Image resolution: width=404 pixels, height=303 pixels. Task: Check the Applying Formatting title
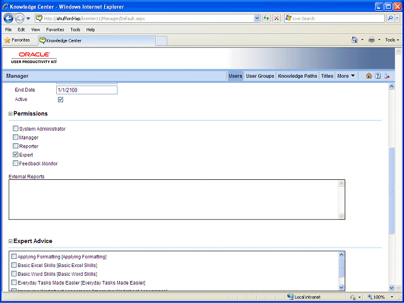click(x=14, y=257)
